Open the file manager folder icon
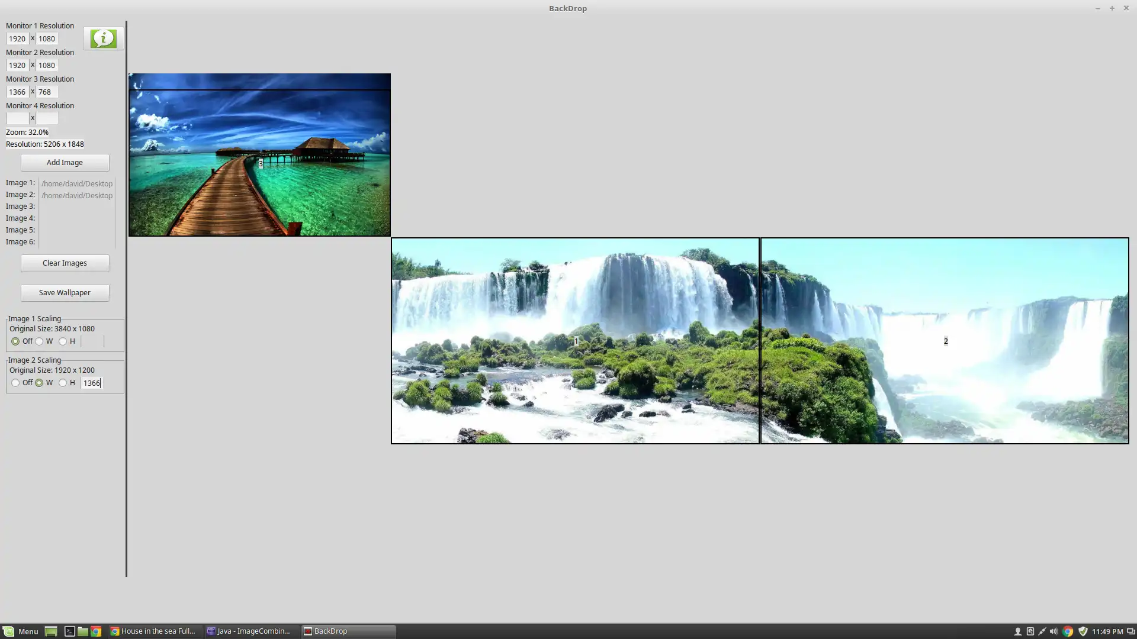 pyautogui.click(x=83, y=631)
